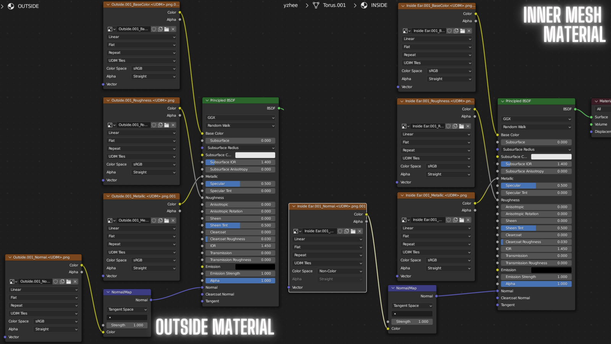Image resolution: width=611 pixels, height=344 pixels.
Task: Toggle fake user shield on Inside Ear.001_Normal node
Action: coord(340,231)
